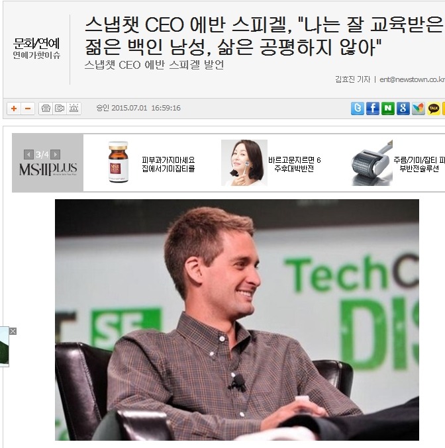Open reporter email ent@newstown.co.kr link
Screen dimensions: 445x448
tap(412, 79)
